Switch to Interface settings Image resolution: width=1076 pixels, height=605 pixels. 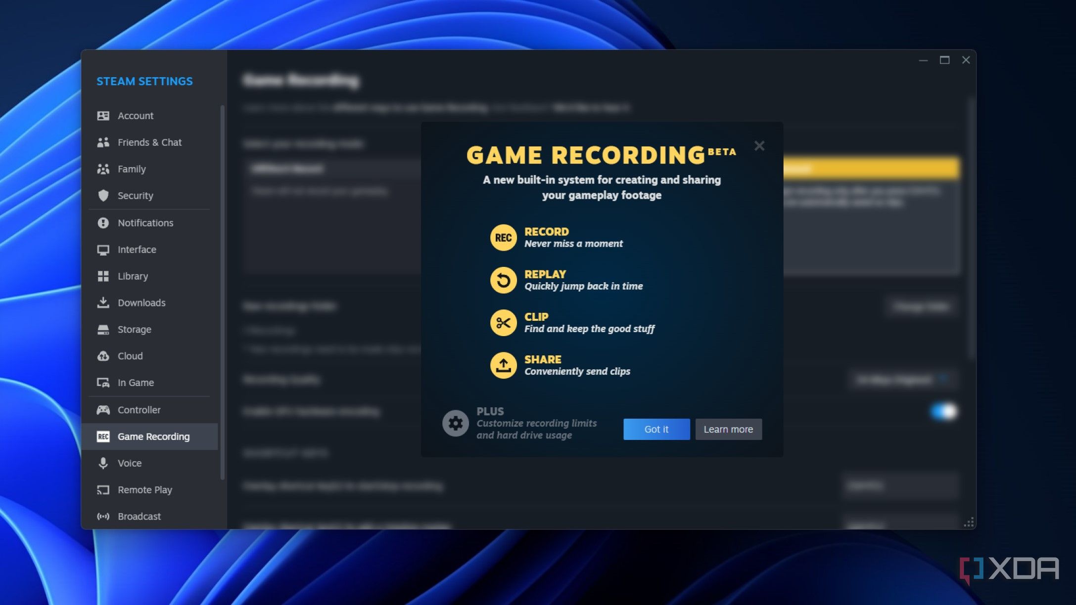coord(137,250)
